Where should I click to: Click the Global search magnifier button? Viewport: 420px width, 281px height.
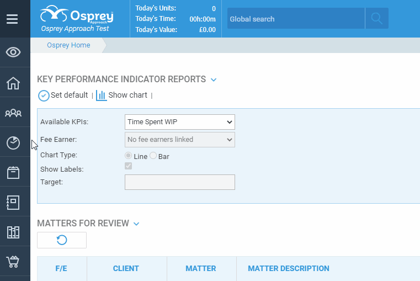click(376, 18)
